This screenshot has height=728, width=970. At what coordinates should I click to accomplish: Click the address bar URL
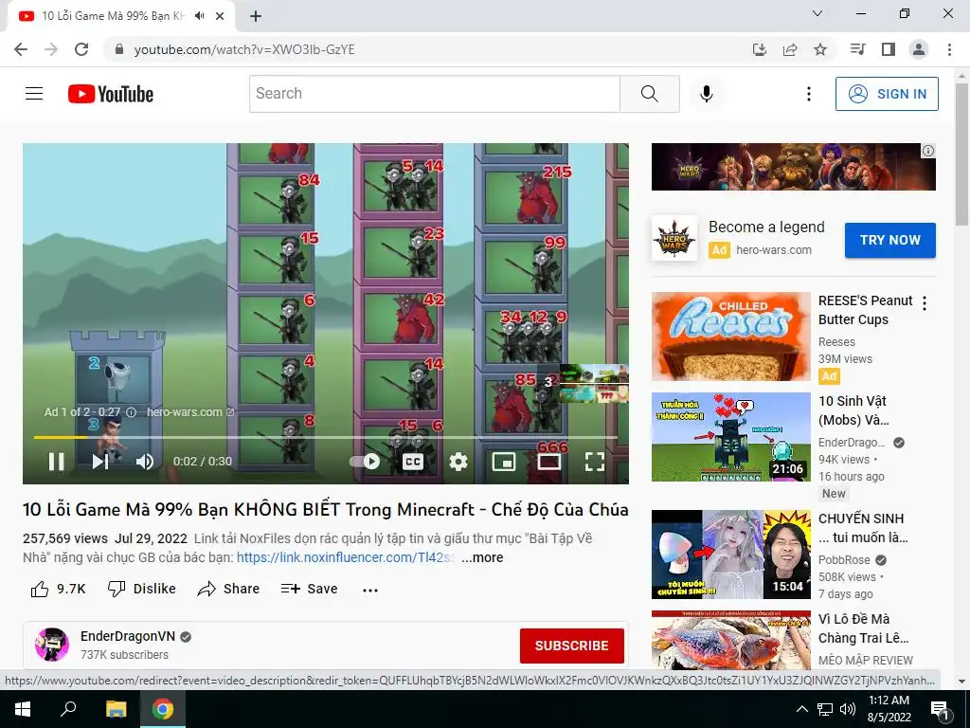click(244, 49)
